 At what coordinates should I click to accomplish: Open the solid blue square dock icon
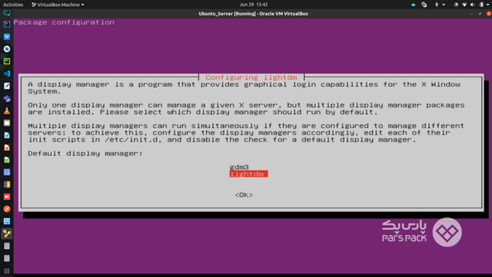click(x=7, y=172)
